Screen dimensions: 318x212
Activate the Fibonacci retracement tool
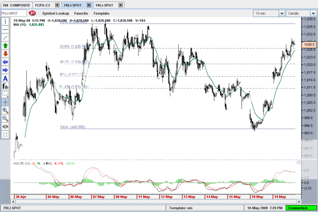5,86
